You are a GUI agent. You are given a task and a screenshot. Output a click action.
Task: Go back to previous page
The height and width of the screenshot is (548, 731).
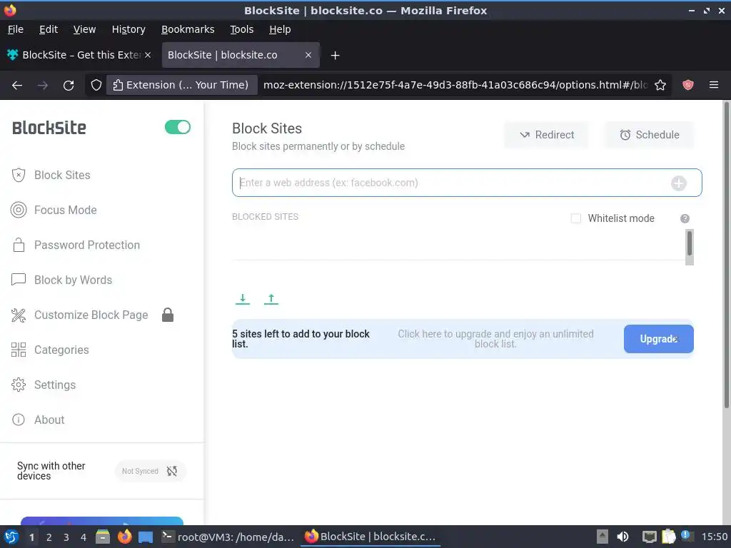click(17, 86)
